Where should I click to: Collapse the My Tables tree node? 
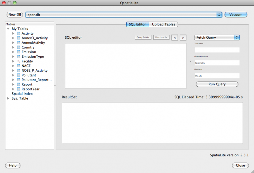click(8, 29)
